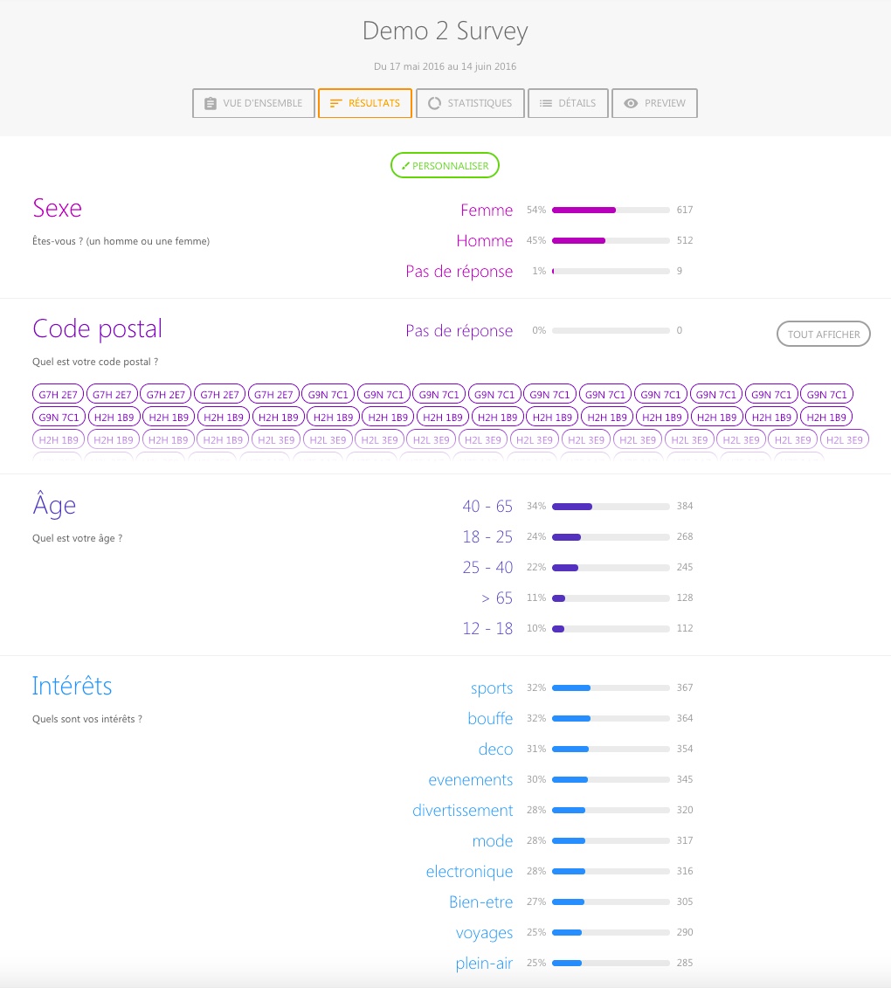Select the "> 65" age label
891x988 pixels.
click(496, 598)
